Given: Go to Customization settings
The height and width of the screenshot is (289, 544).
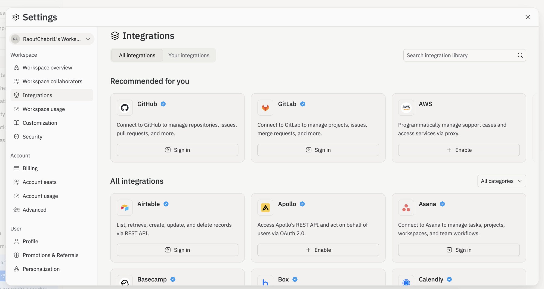Looking at the screenshot, I should pos(52,123).
